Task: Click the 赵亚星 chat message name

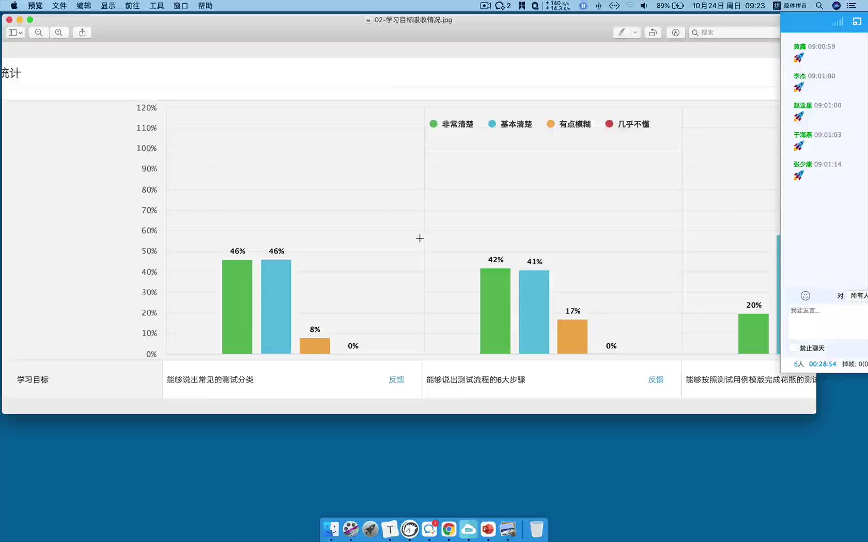Action: point(802,105)
